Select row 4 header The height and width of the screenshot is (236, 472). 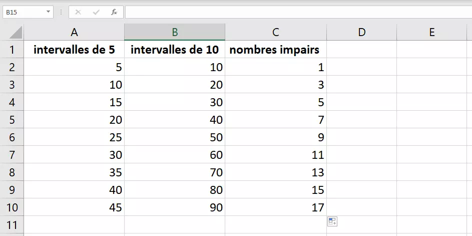point(12,102)
